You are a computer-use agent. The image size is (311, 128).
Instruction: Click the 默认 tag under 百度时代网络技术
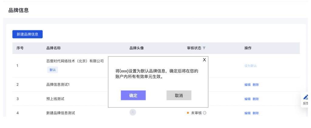pyautogui.click(x=53, y=70)
